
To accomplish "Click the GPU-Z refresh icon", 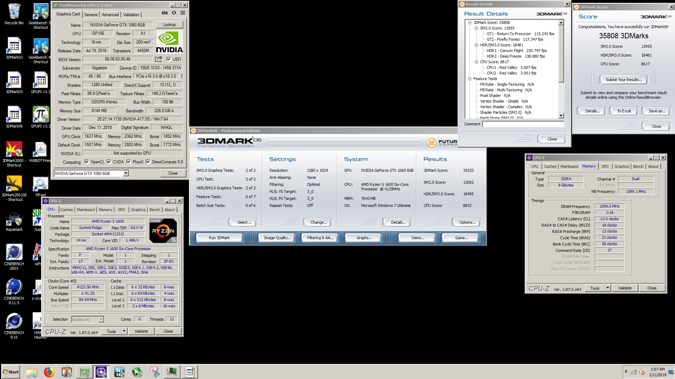I will point(174,13).
